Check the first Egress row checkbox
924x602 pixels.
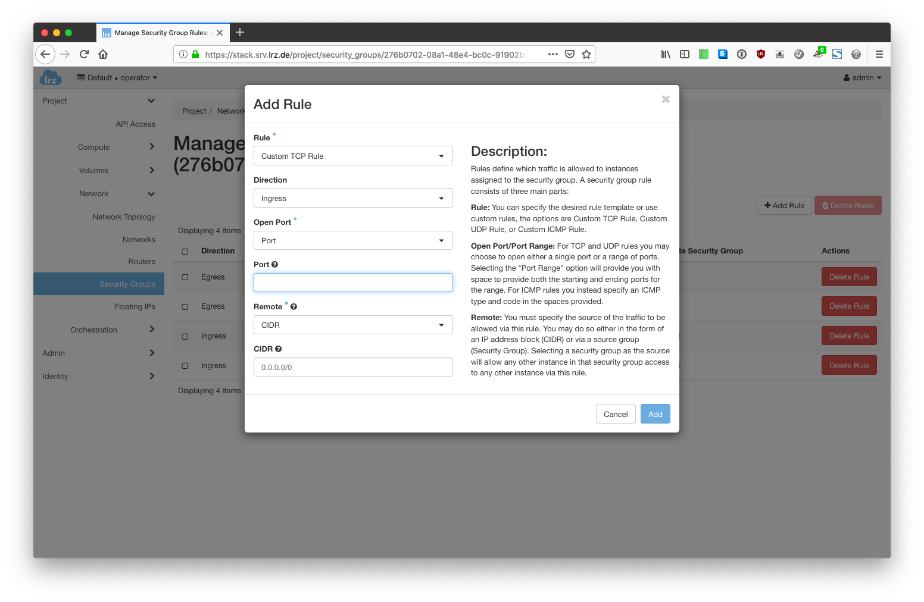[x=185, y=277]
